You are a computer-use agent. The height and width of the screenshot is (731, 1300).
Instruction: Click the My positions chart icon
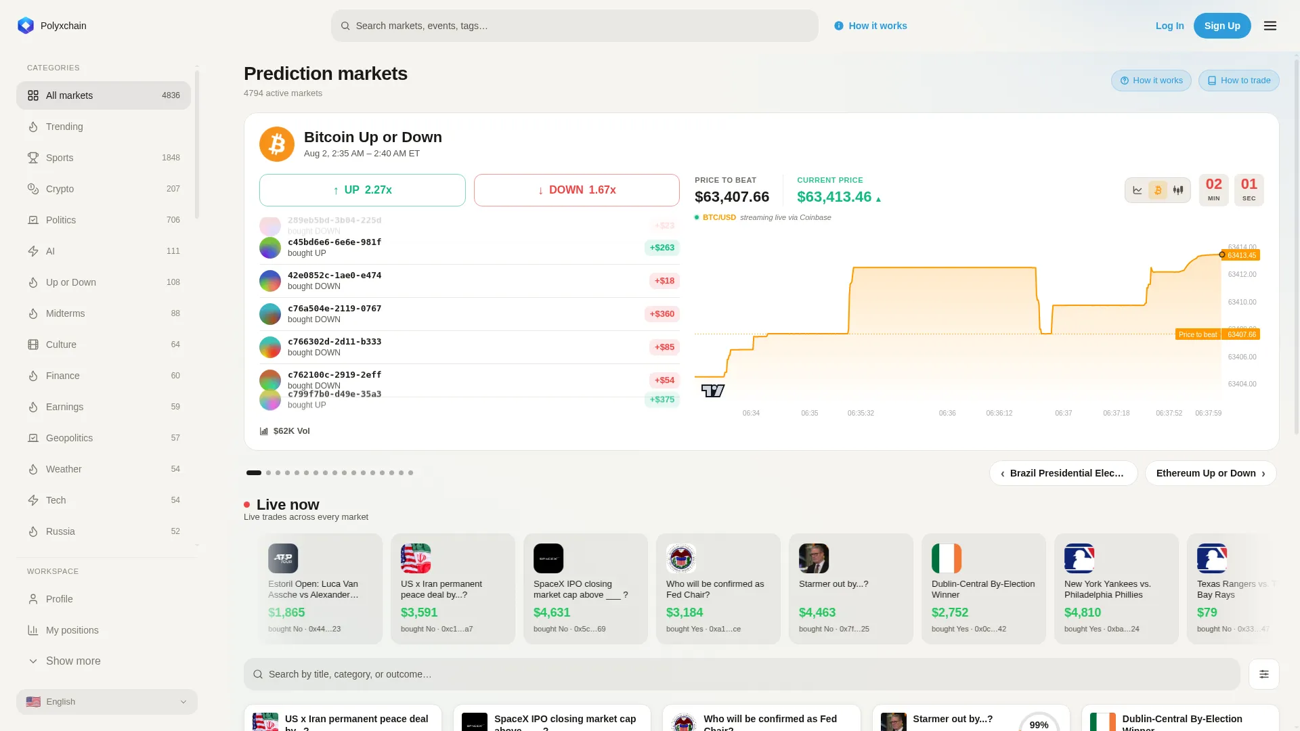tap(33, 630)
